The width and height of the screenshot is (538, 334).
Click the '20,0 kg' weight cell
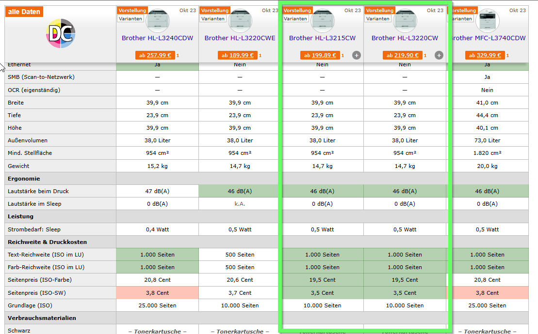(487, 166)
